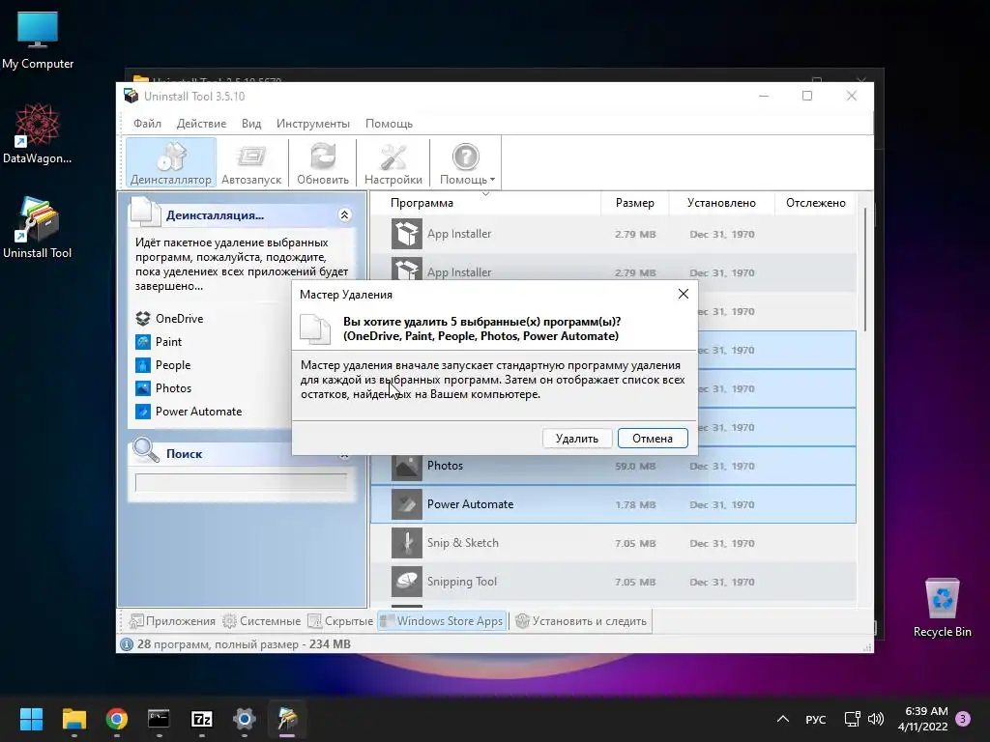Click the document icon in dialog header
Image resolution: width=990 pixels, height=742 pixels.
(314, 328)
